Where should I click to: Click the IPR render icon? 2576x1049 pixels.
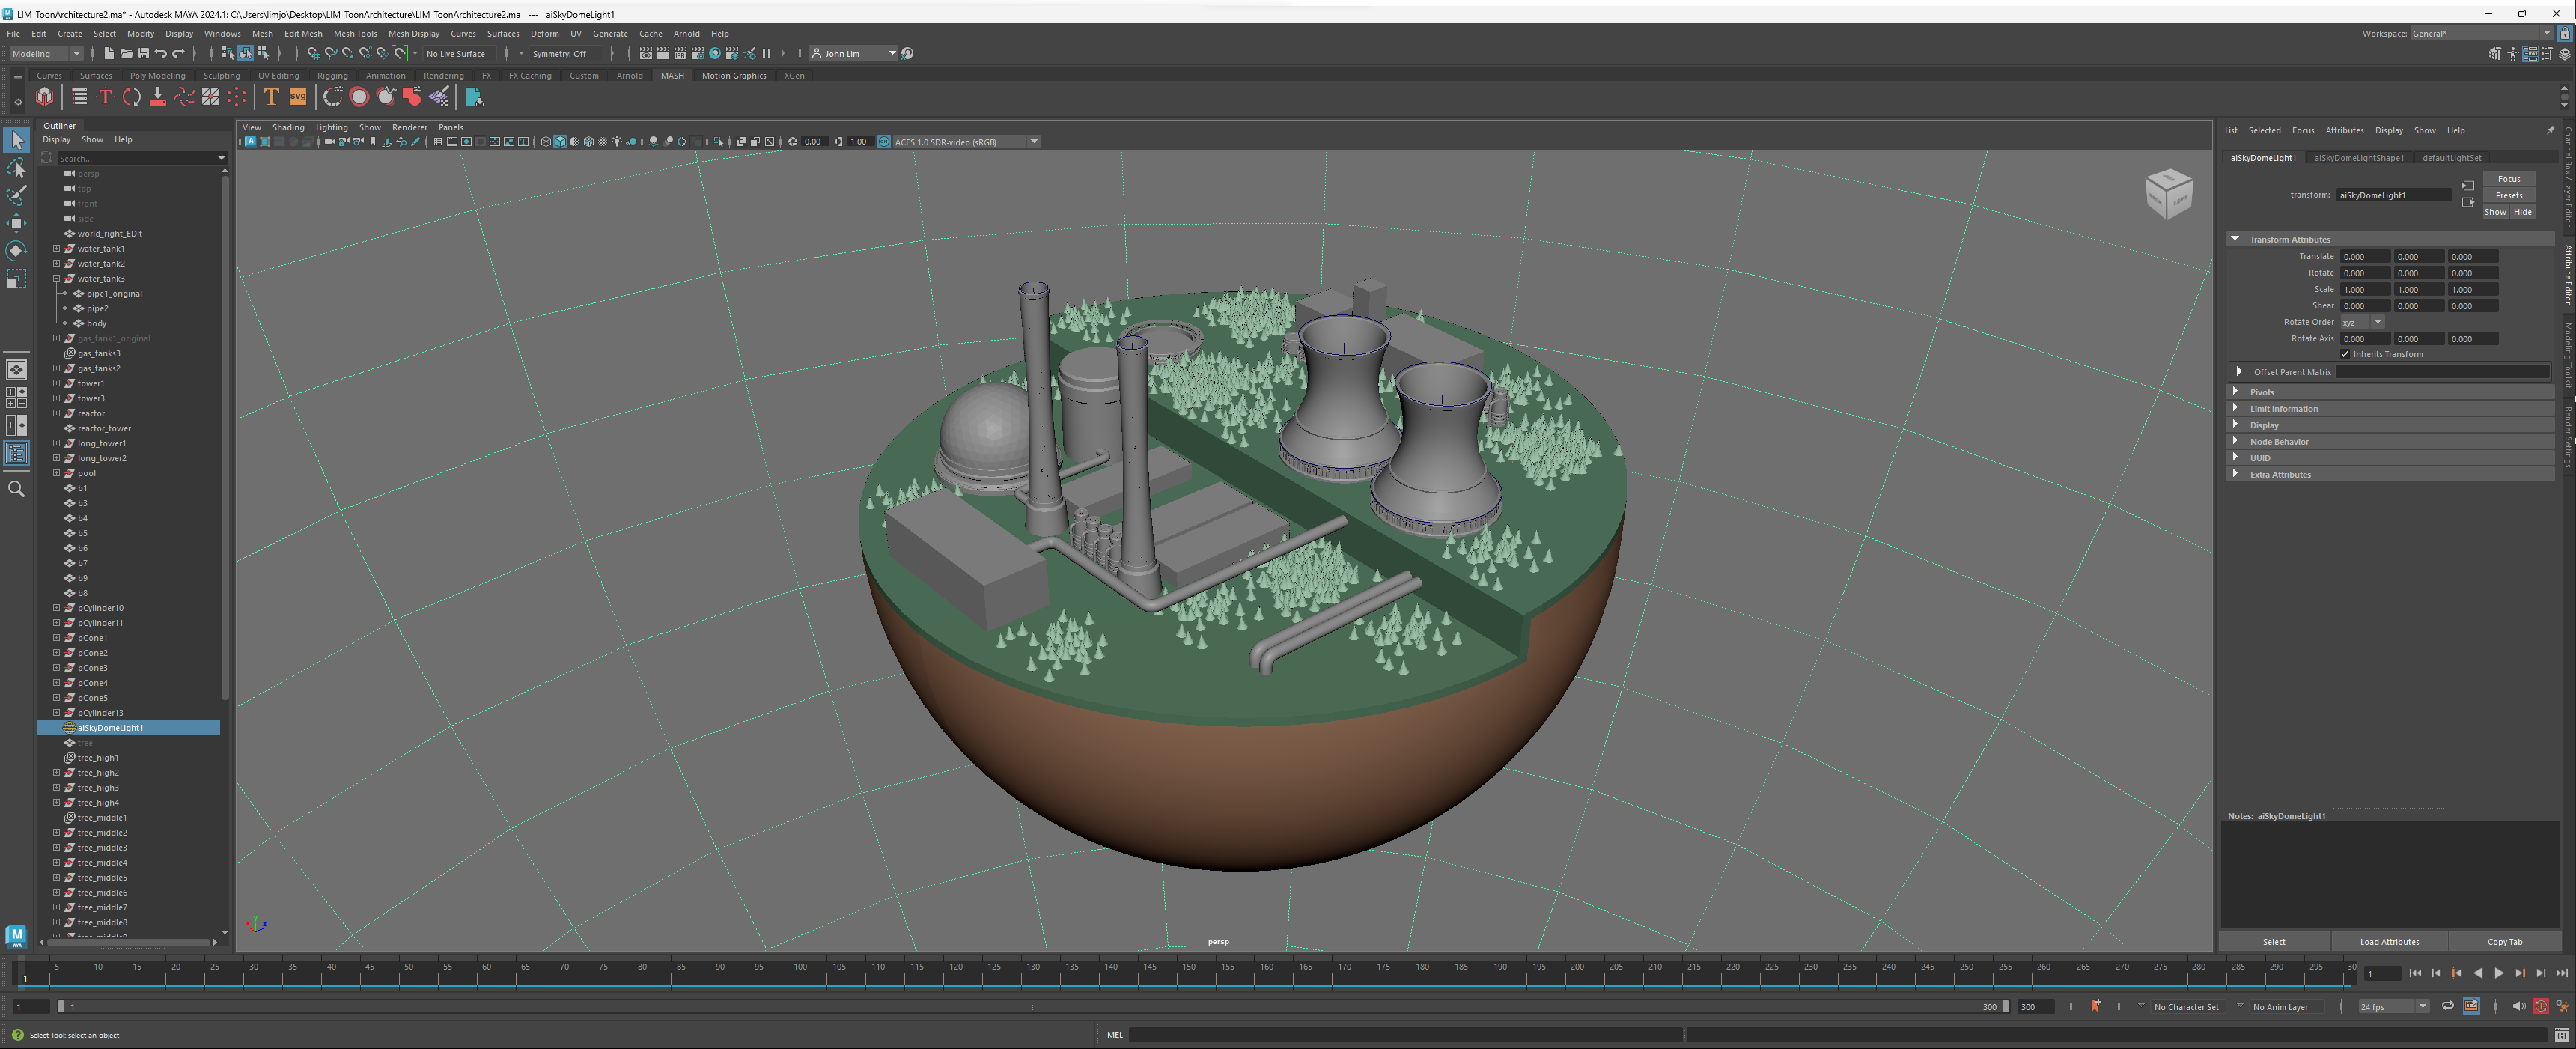680,54
